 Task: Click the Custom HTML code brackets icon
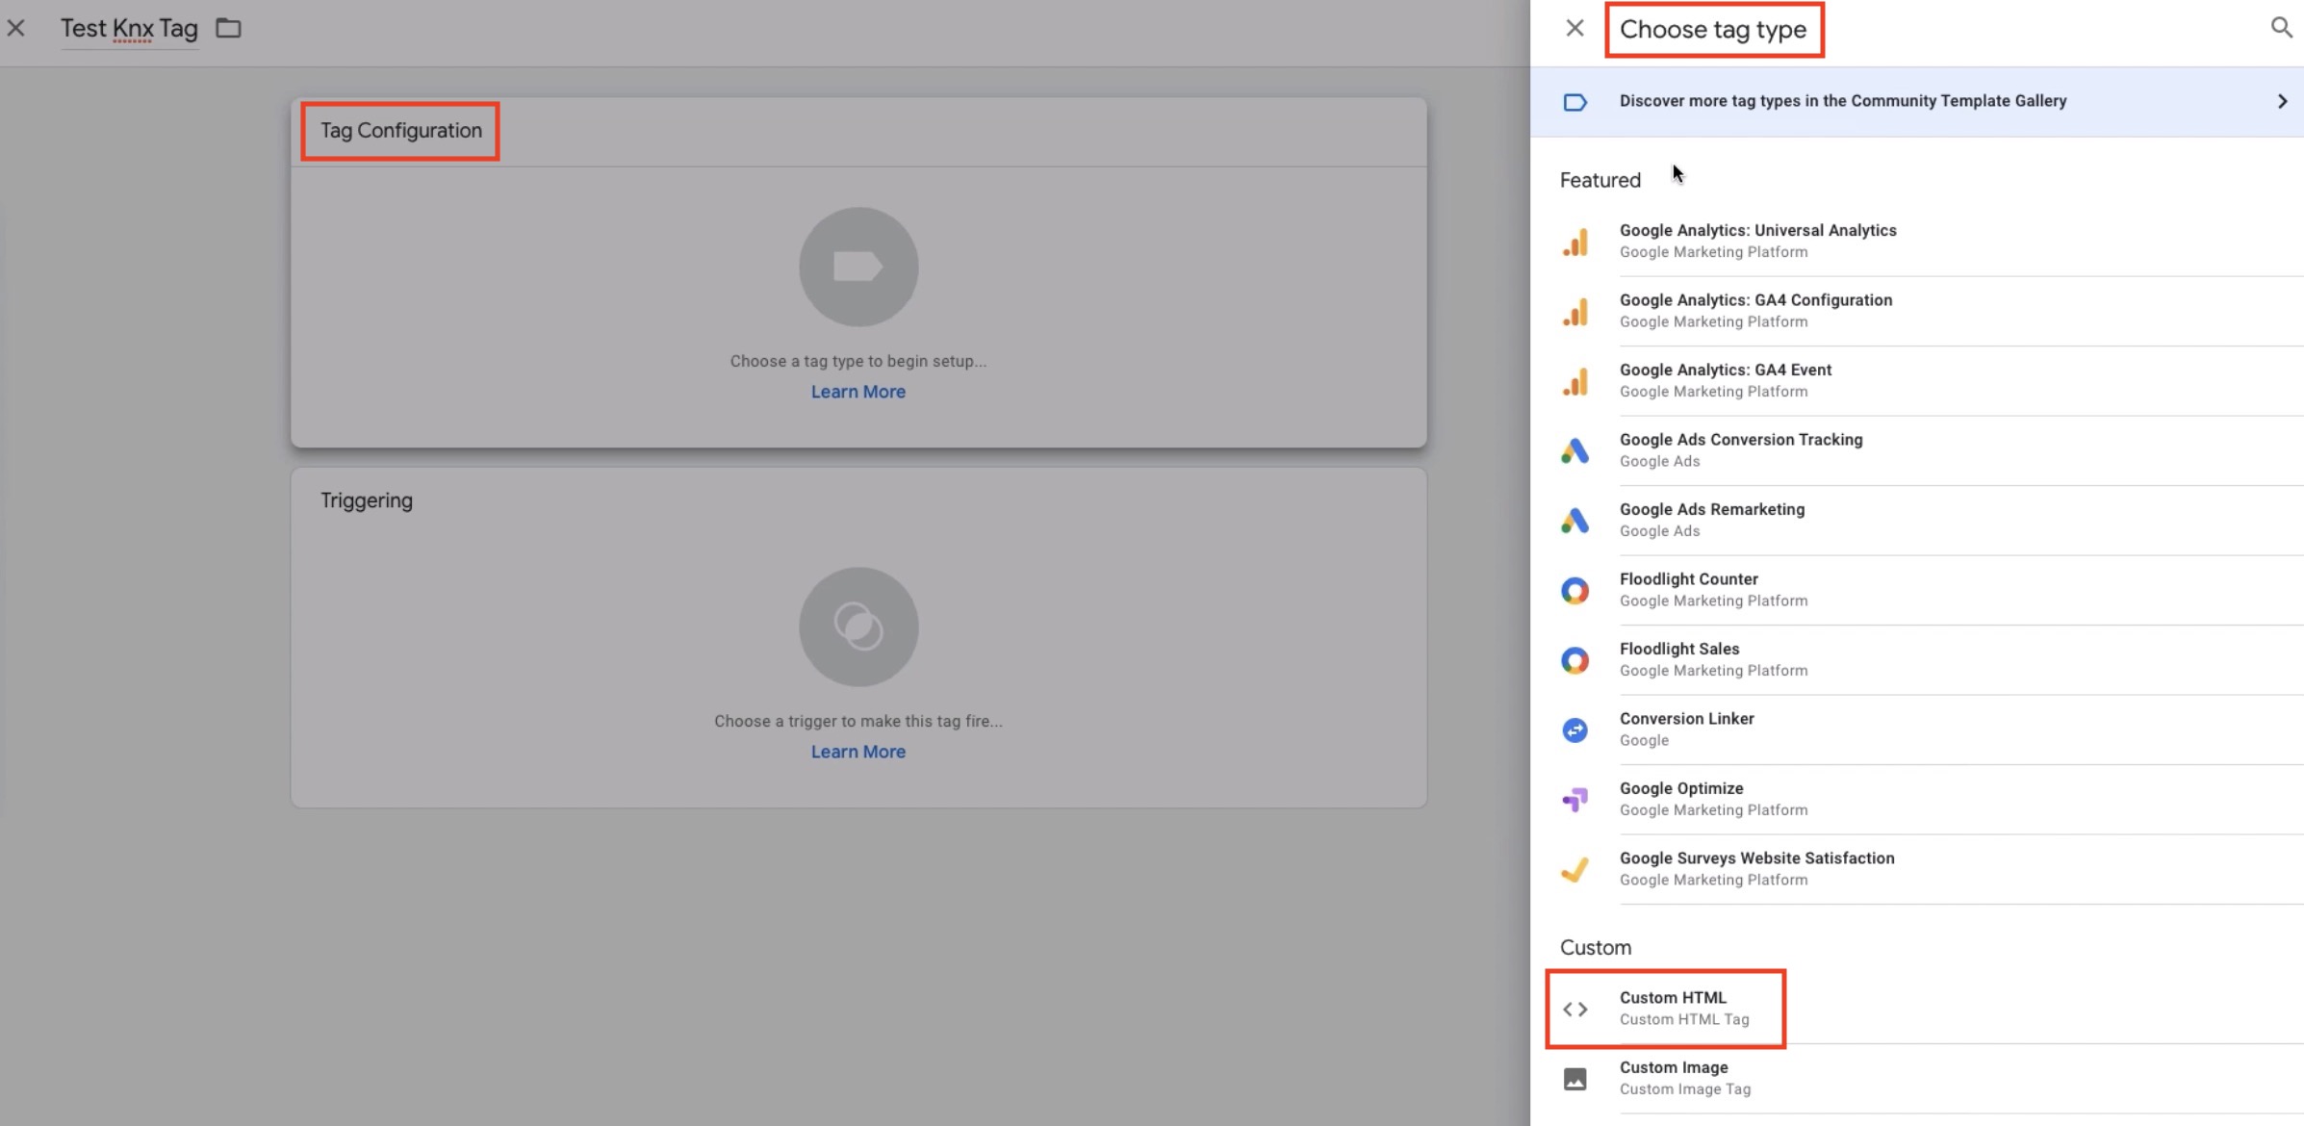1574,1009
